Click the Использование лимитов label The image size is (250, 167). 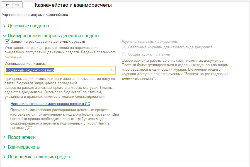coord(25,64)
